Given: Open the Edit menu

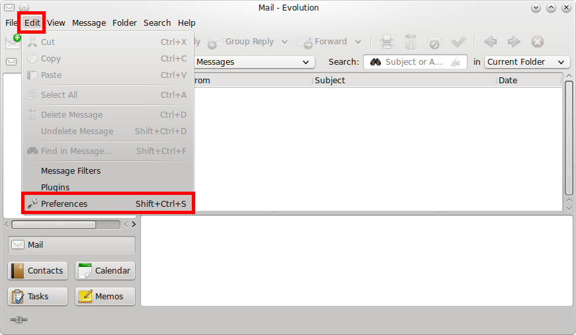Looking at the screenshot, I should click(x=32, y=22).
